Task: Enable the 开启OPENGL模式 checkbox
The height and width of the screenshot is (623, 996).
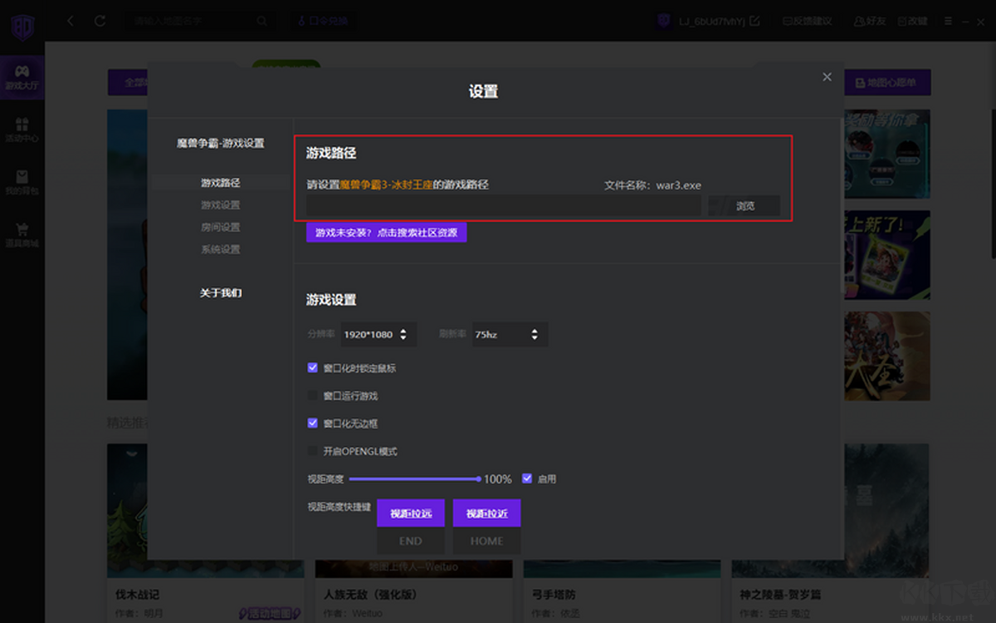Action: pyautogui.click(x=313, y=451)
